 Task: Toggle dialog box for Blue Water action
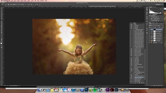[x=132, y=68]
